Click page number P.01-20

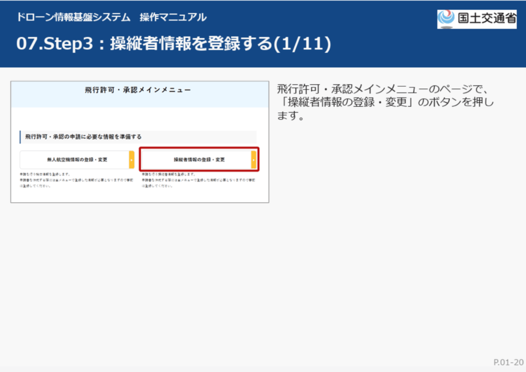click(x=508, y=362)
